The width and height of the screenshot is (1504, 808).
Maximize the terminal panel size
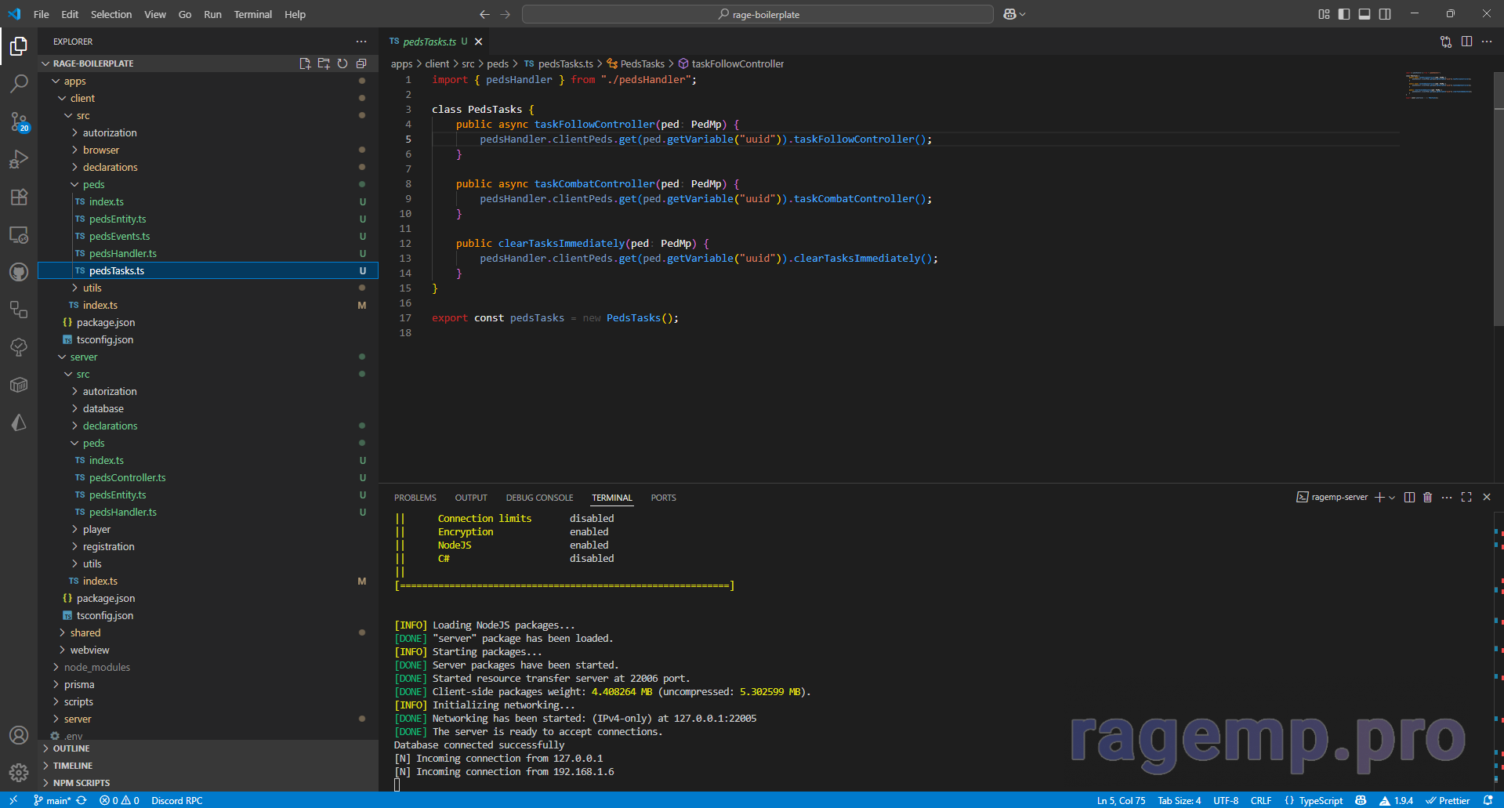[x=1466, y=497]
